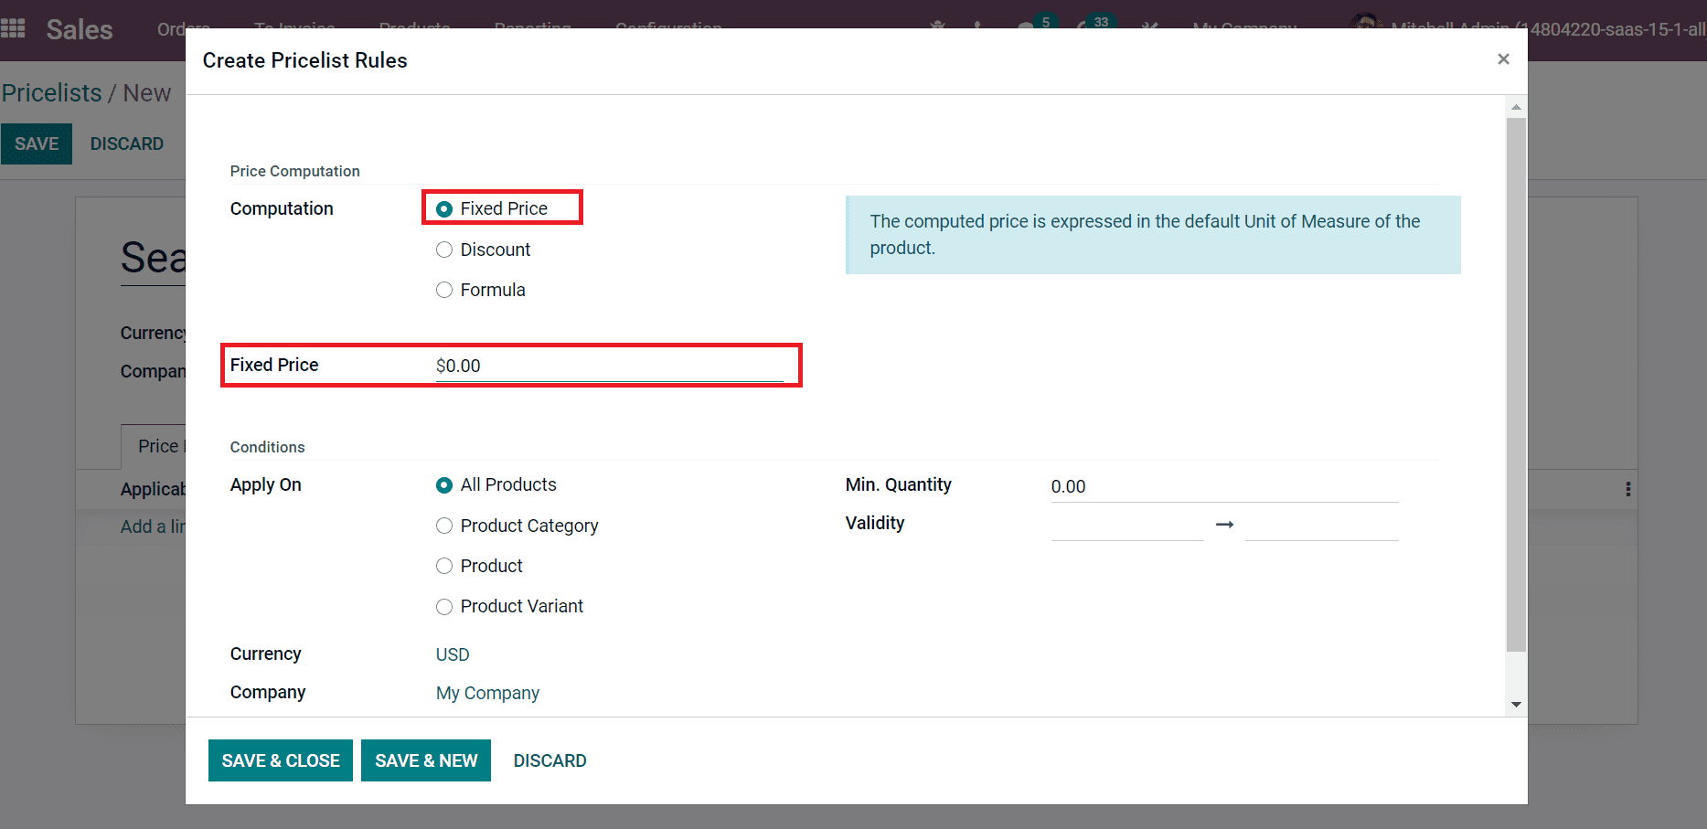
Task: Click the Company label in dialog
Action: click(x=268, y=692)
